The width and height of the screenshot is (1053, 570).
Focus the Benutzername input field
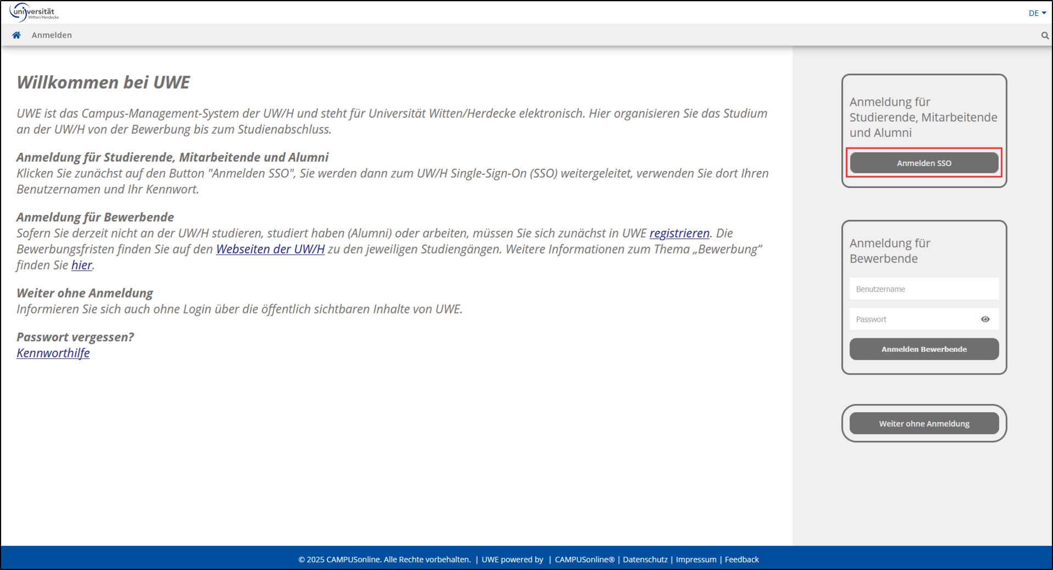(924, 289)
